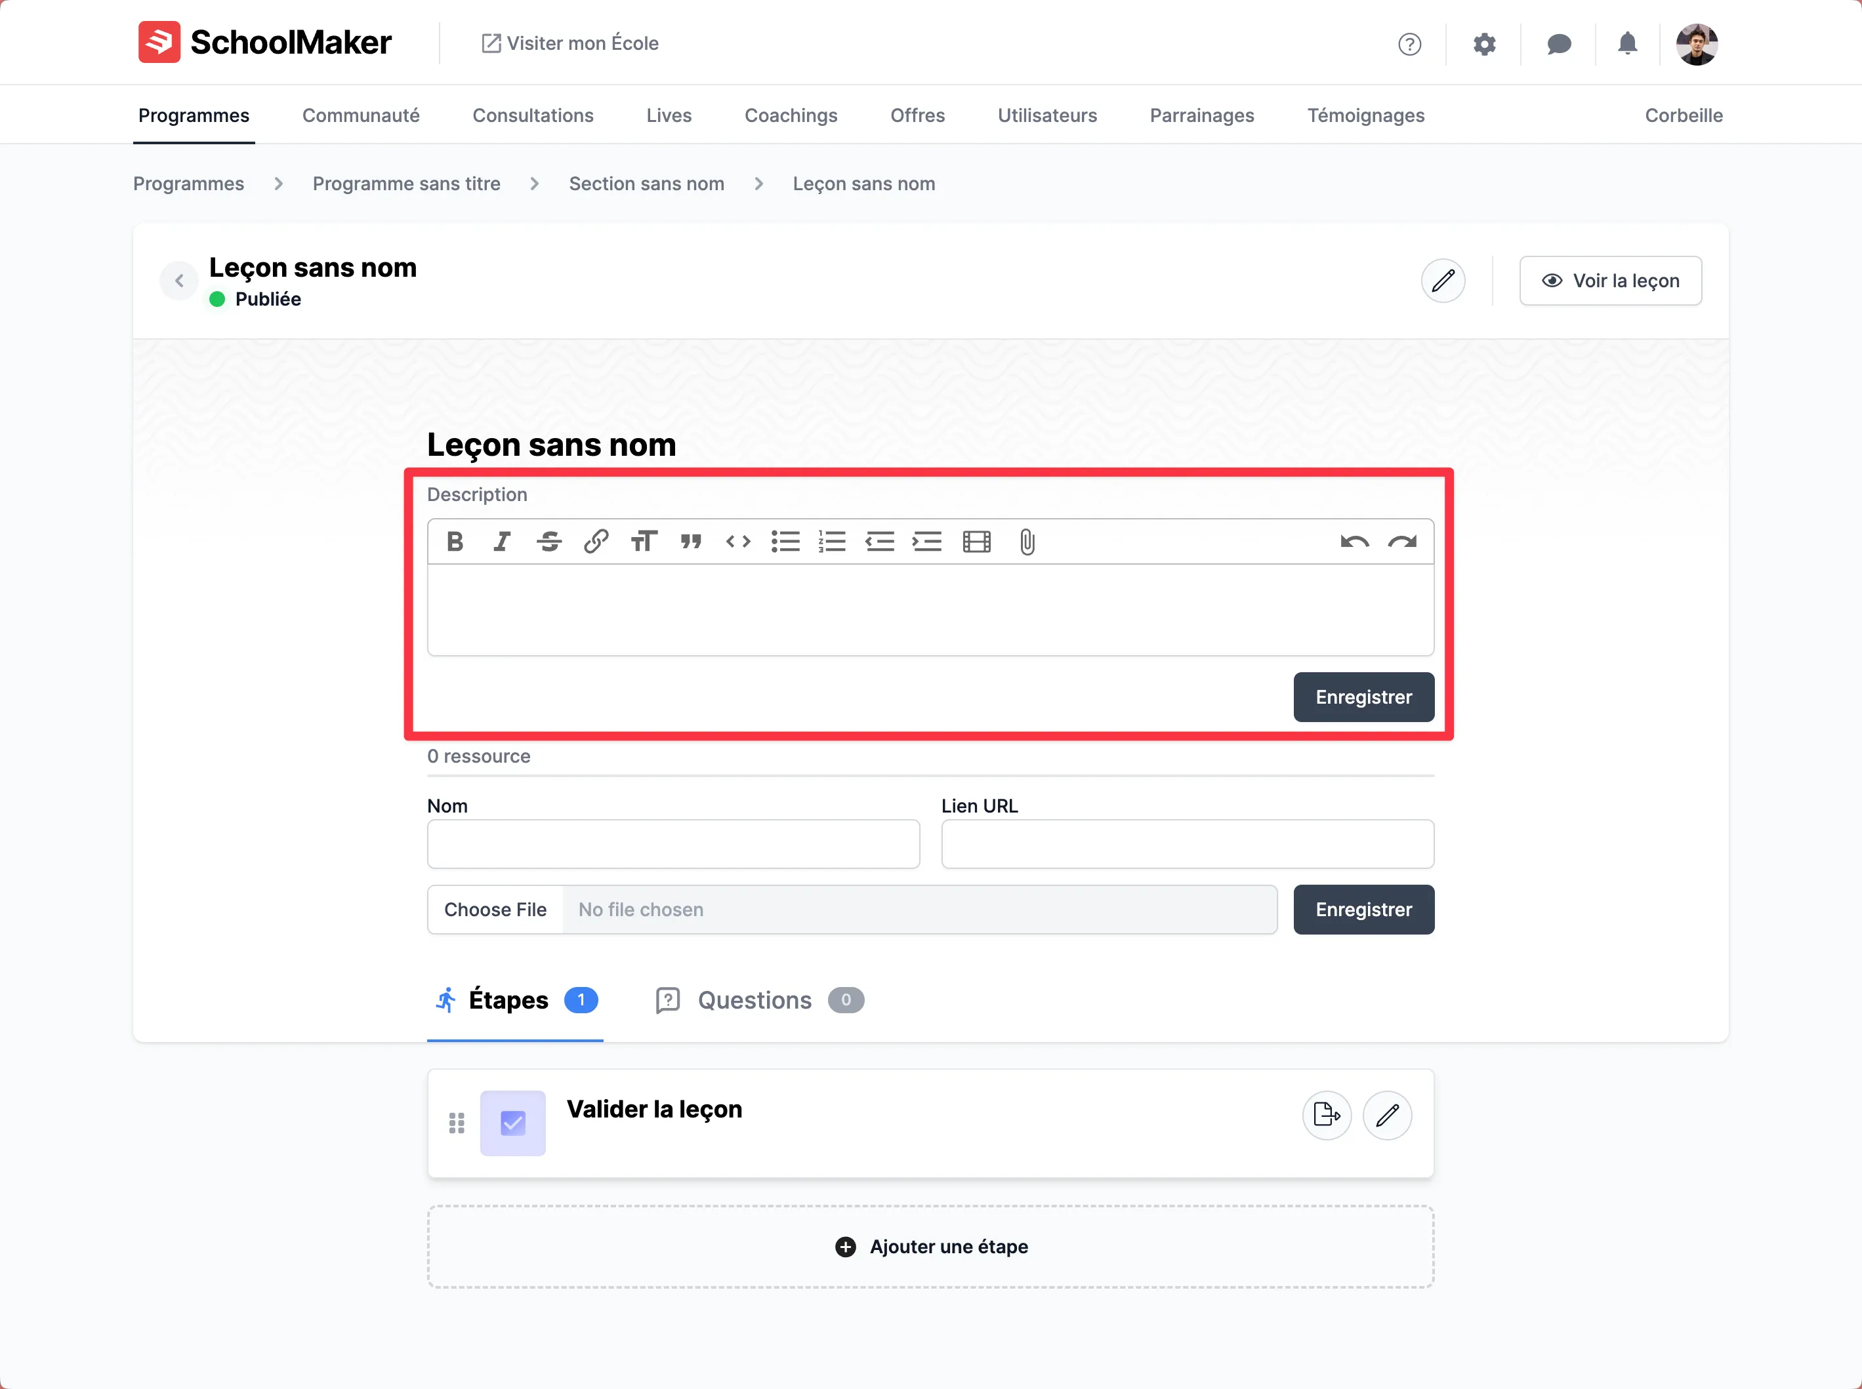
Task: Open the help question mark icon
Action: click(x=1409, y=44)
